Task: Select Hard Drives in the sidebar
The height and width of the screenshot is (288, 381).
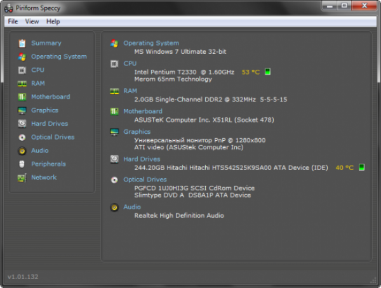Action: [x=50, y=124]
